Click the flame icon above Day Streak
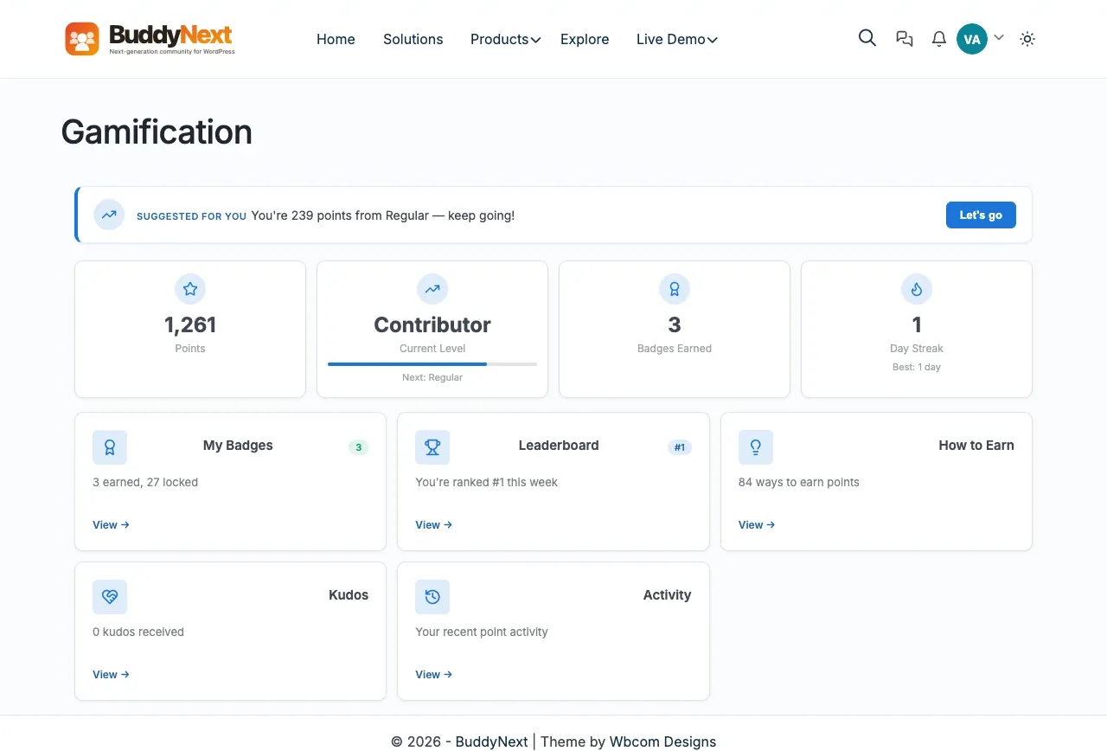Screen dimensions: 1107x751 [917, 289]
